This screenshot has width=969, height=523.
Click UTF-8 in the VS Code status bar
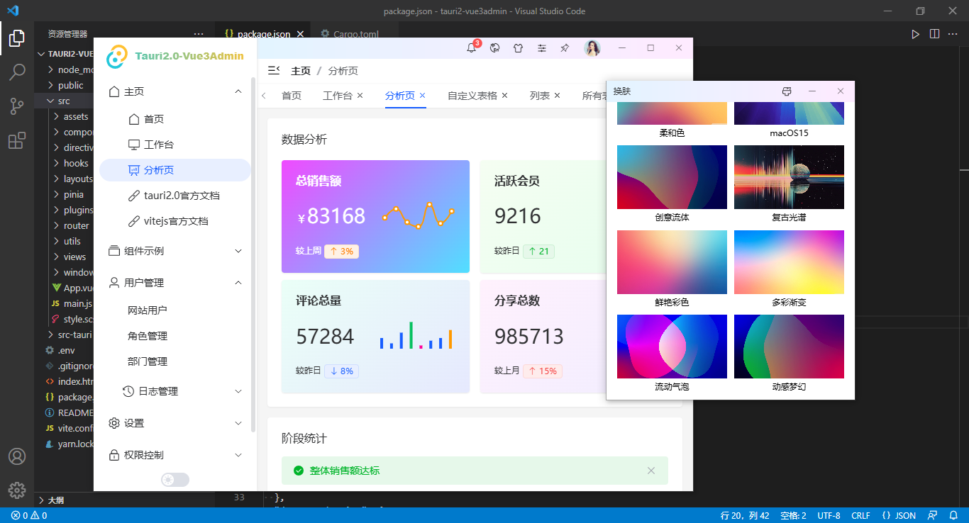tap(828, 515)
